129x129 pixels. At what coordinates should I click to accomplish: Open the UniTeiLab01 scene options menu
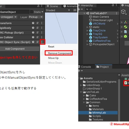(116, 13)
